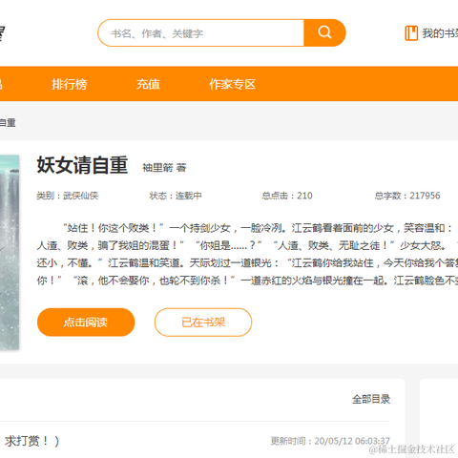Open the 作家专区 author zone
This screenshot has width=458, height=458.
(x=232, y=84)
